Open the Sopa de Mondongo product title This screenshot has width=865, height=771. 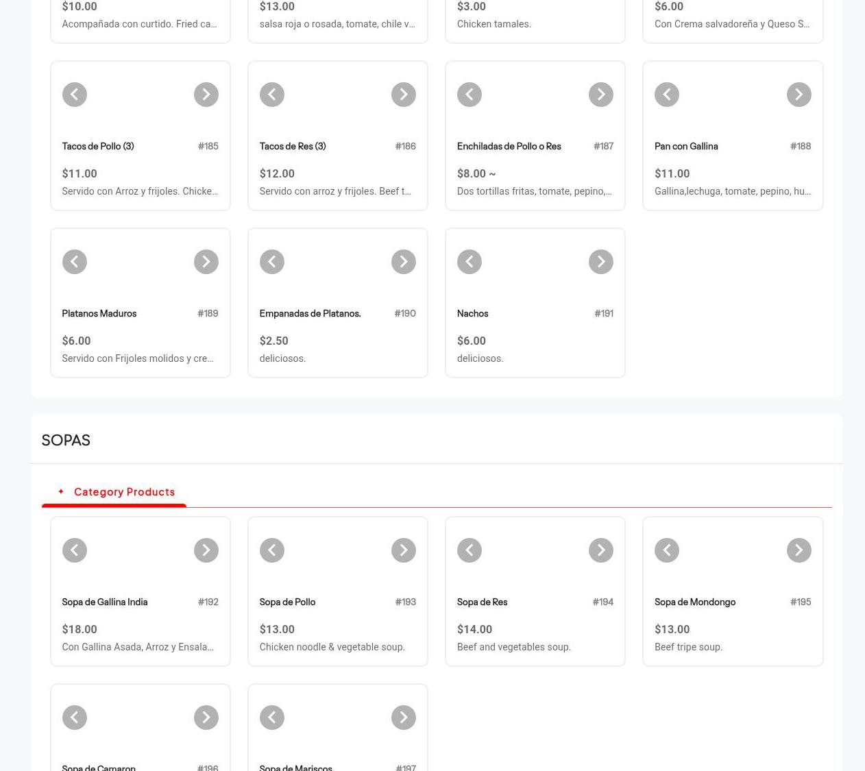[x=694, y=602]
